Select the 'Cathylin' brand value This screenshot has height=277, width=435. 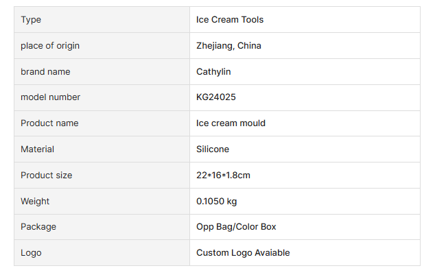213,71
